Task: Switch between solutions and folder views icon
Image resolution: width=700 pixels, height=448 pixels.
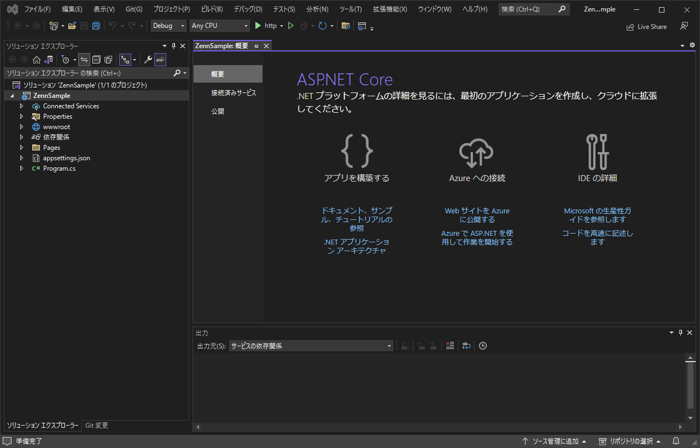Action: coord(49,60)
